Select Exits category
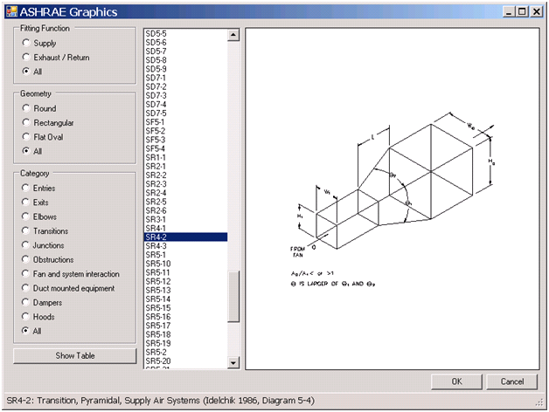This screenshot has height=412, width=549. pyautogui.click(x=25, y=203)
